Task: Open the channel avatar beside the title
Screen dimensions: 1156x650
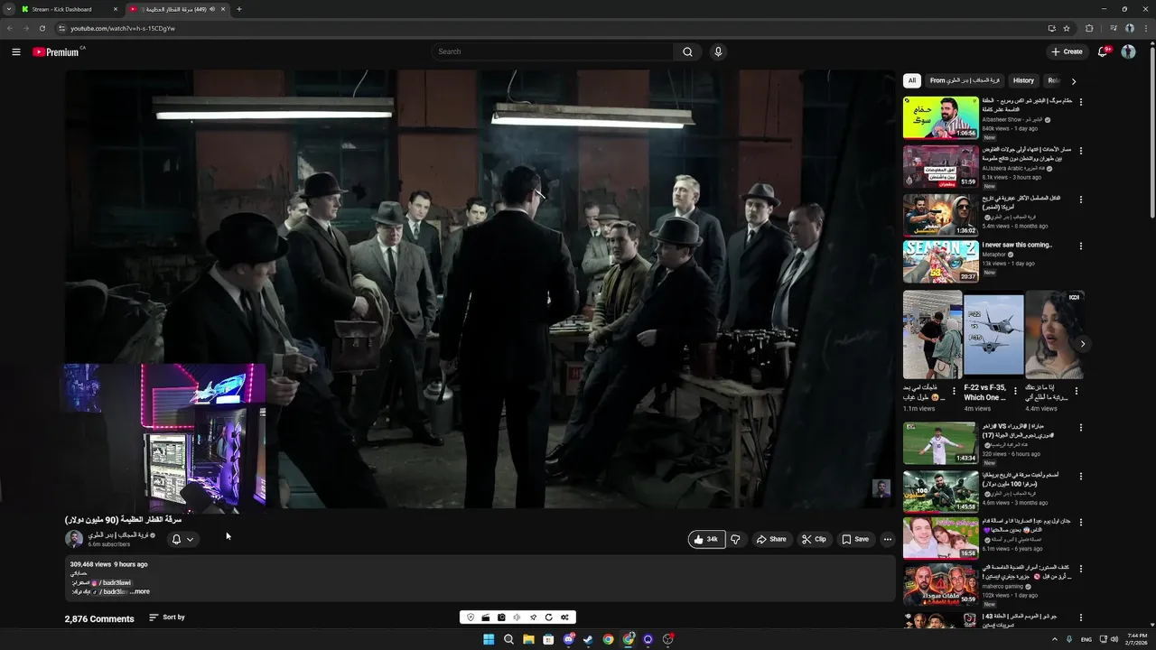Action: click(x=74, y=539)
